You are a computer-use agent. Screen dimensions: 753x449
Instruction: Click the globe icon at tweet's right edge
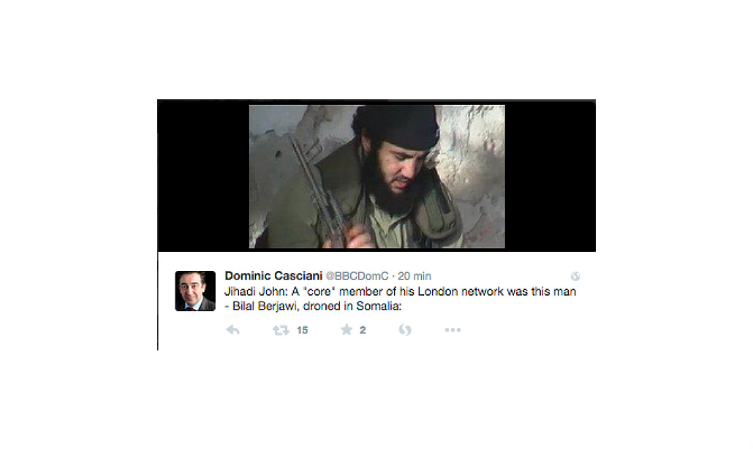pyautogui.click(x=575, y=276)
